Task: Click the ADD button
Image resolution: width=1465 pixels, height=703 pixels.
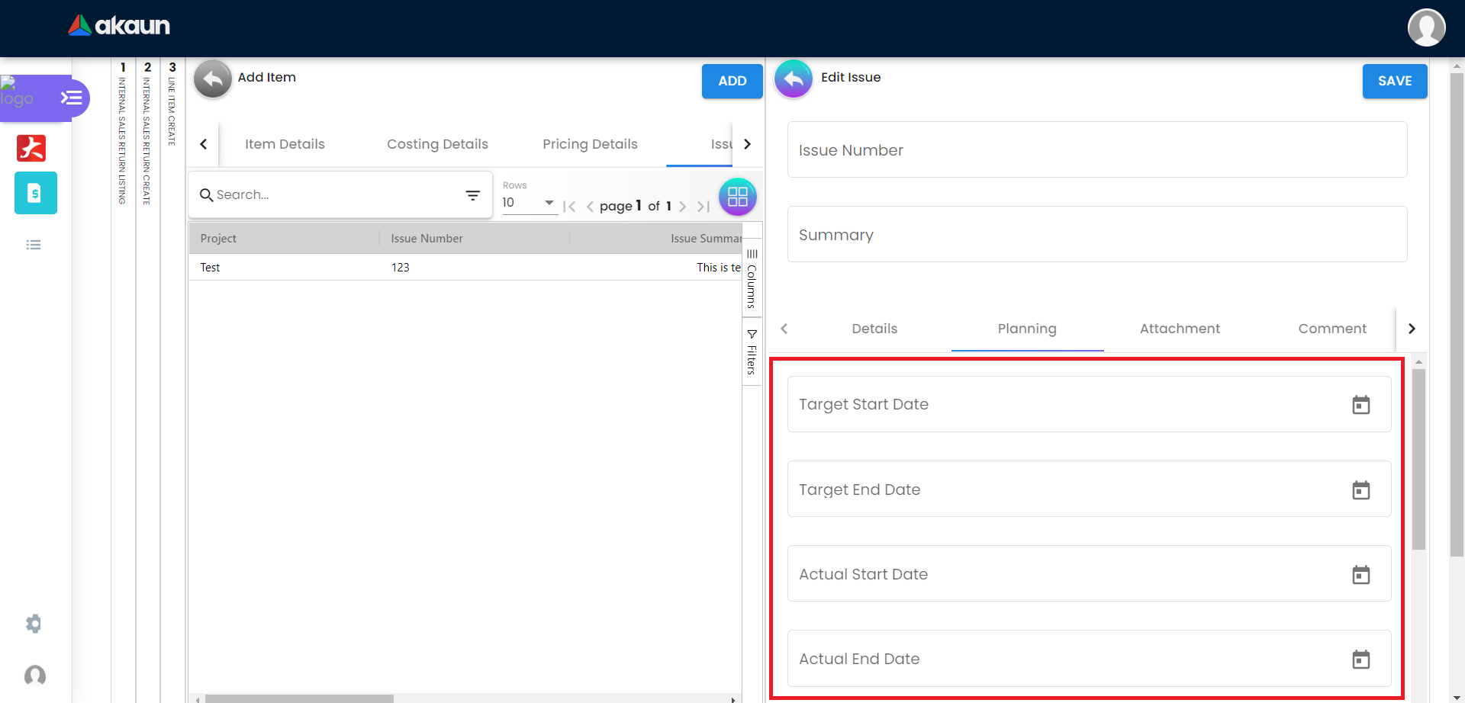Action: click(732, 81)
